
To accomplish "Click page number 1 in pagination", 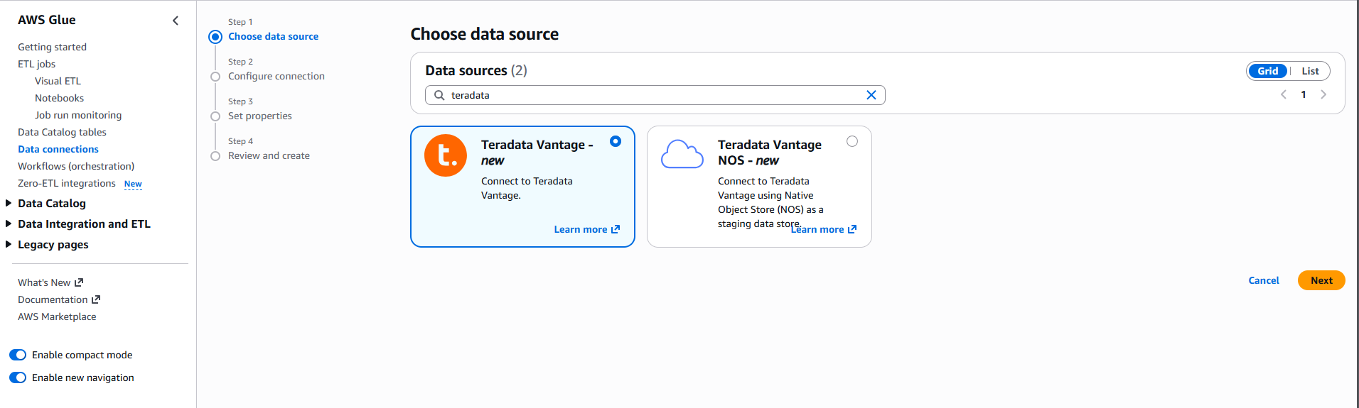I will click(1304, 94).
